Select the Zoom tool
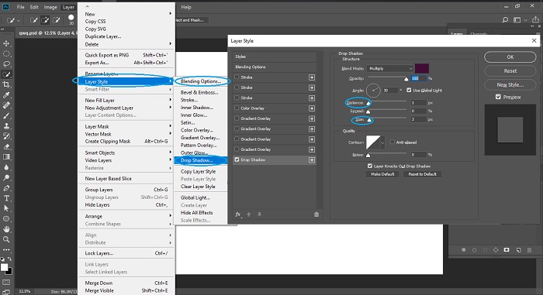This screenshot has width=543, height=295. (6, 239)
